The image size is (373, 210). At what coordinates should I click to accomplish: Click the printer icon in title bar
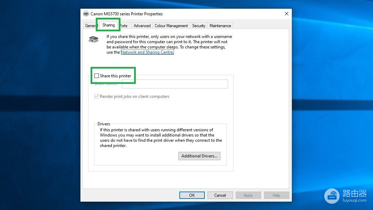(x=86, y=14)
